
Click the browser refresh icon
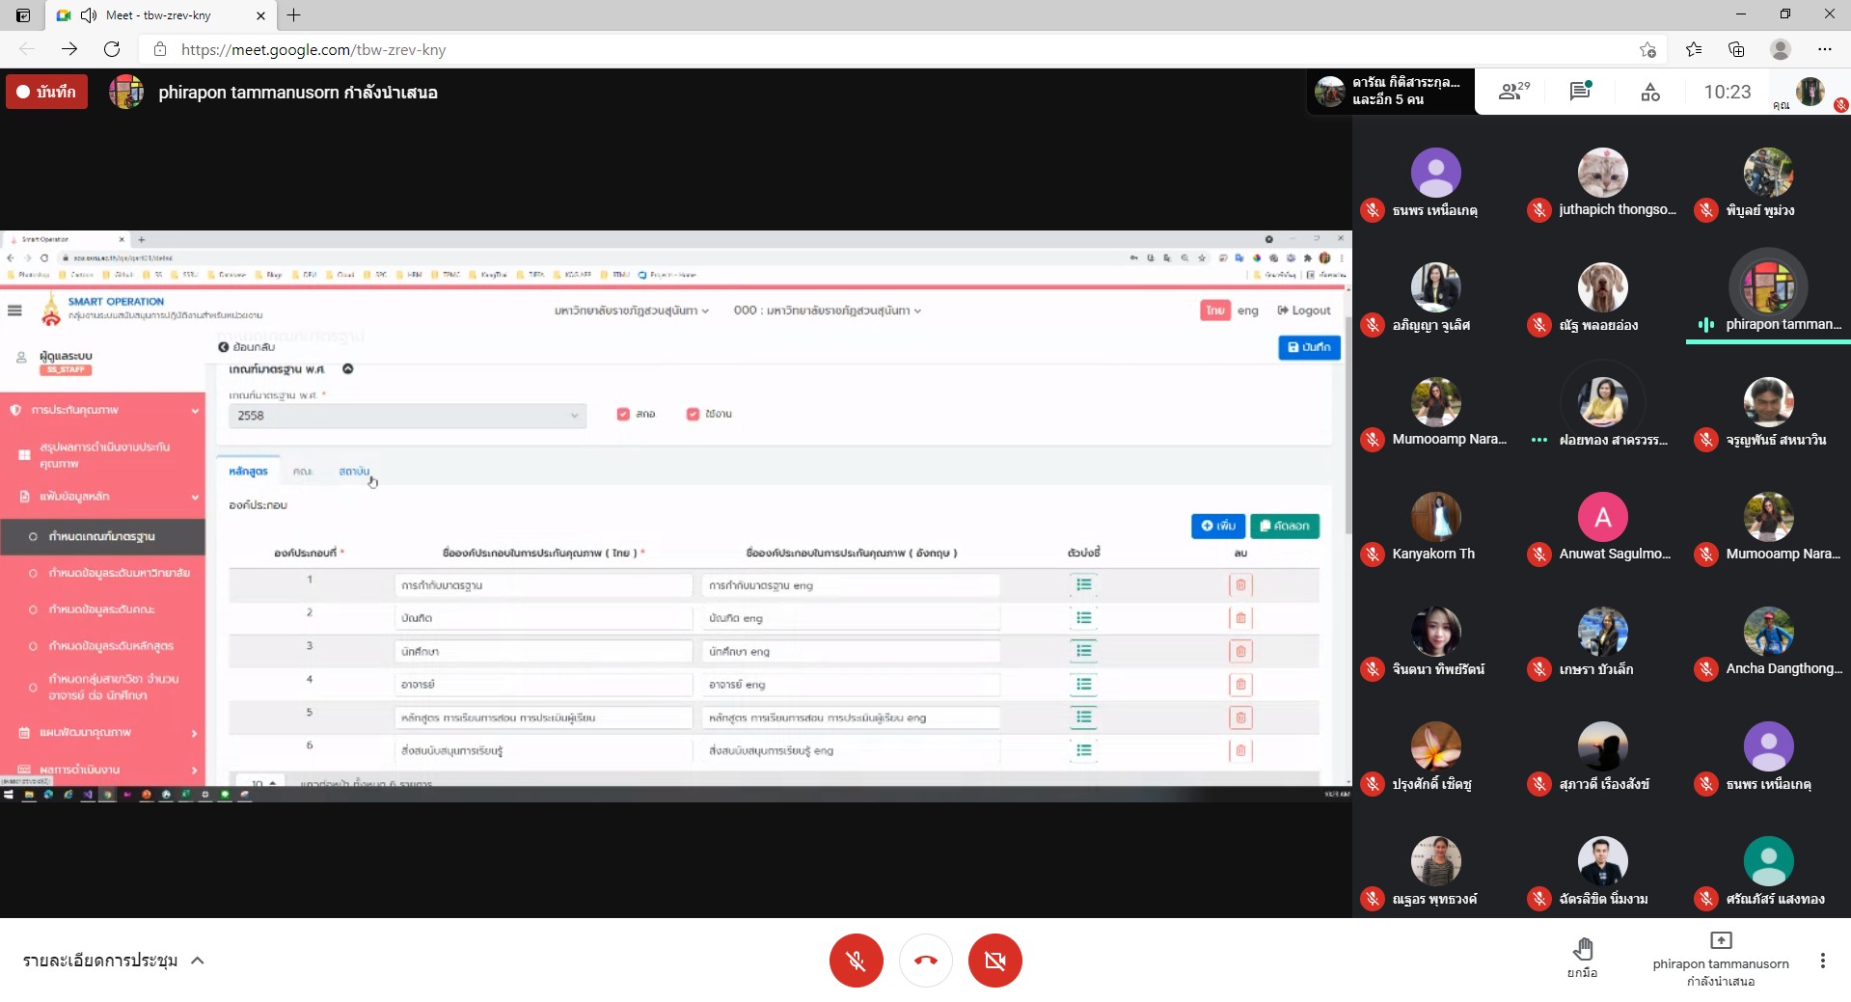(112, 49)
